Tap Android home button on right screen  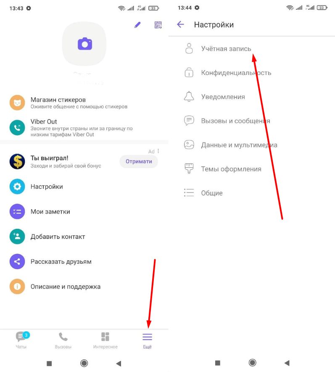[252, 362]
